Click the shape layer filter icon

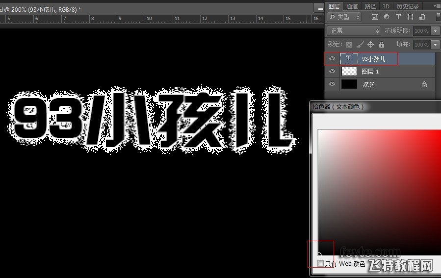409,17
